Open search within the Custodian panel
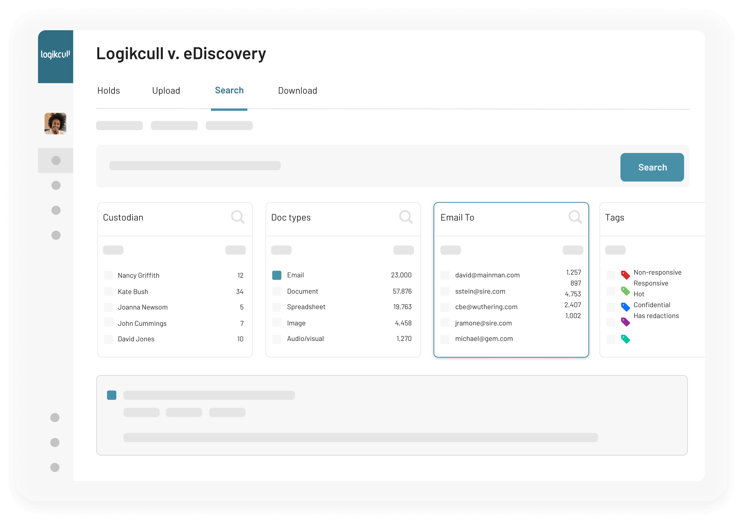 click(238, 217)
